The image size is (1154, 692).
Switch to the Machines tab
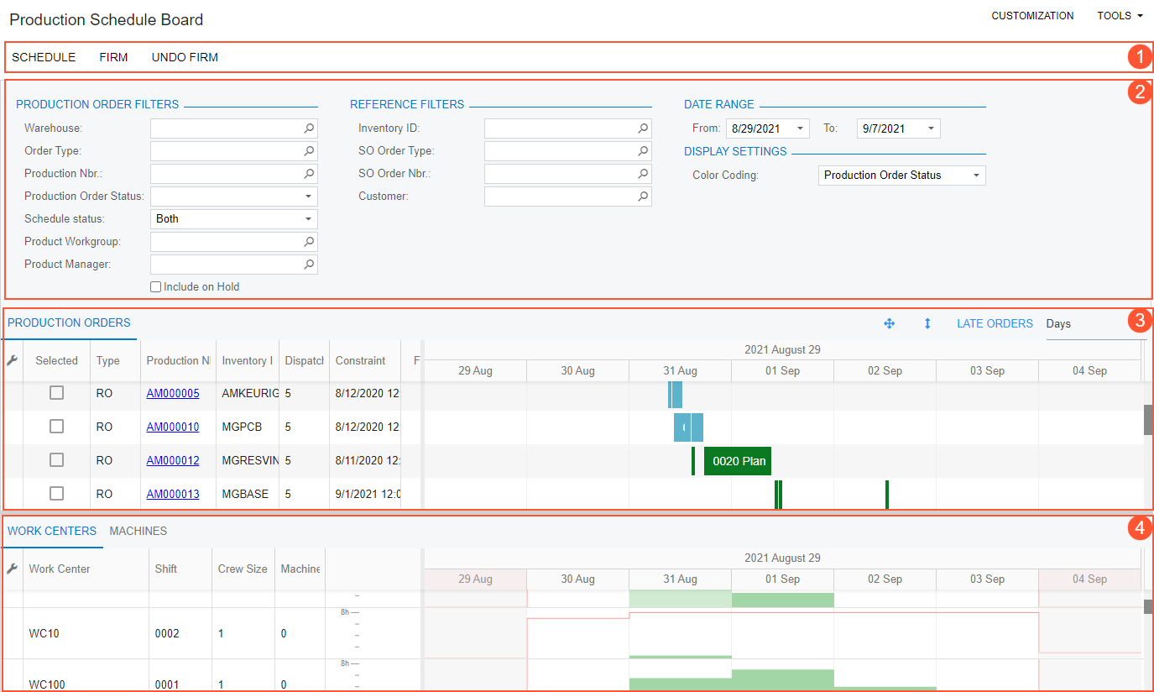pos(138,531)
